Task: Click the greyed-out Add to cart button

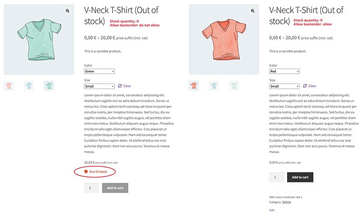Action: point(115,188)
